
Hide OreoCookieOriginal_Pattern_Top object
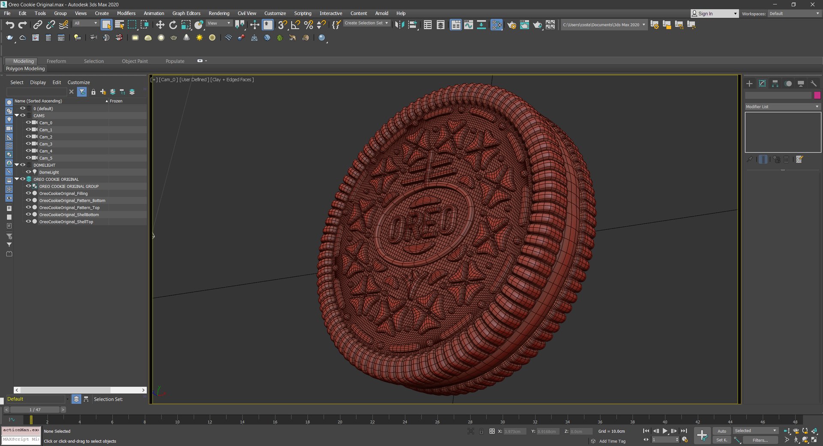pos(28,207)
